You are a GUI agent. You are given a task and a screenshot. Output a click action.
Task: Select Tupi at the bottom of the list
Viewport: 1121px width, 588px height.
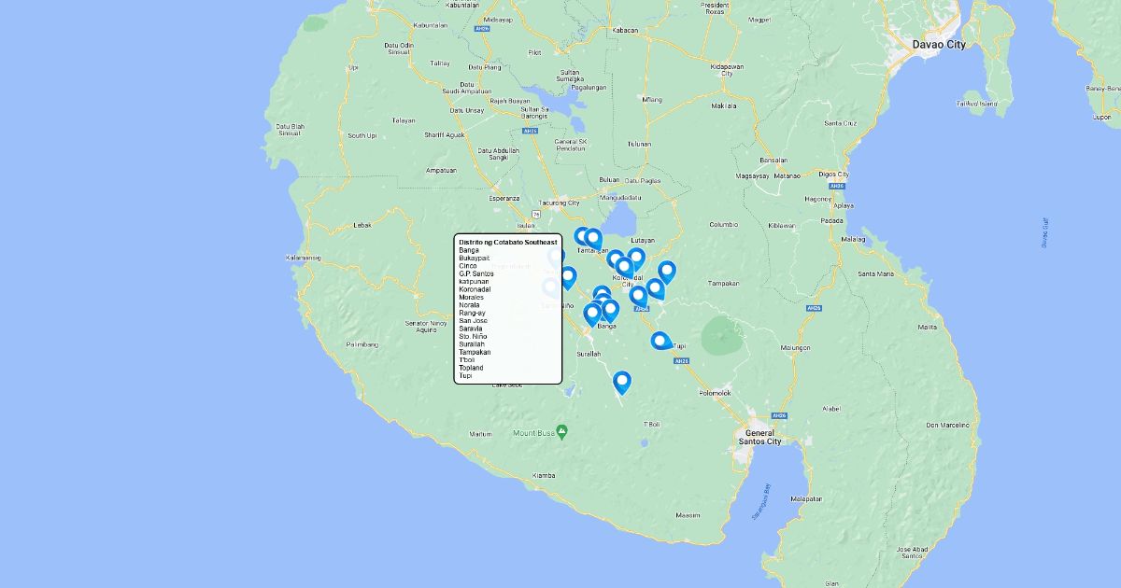465,375
